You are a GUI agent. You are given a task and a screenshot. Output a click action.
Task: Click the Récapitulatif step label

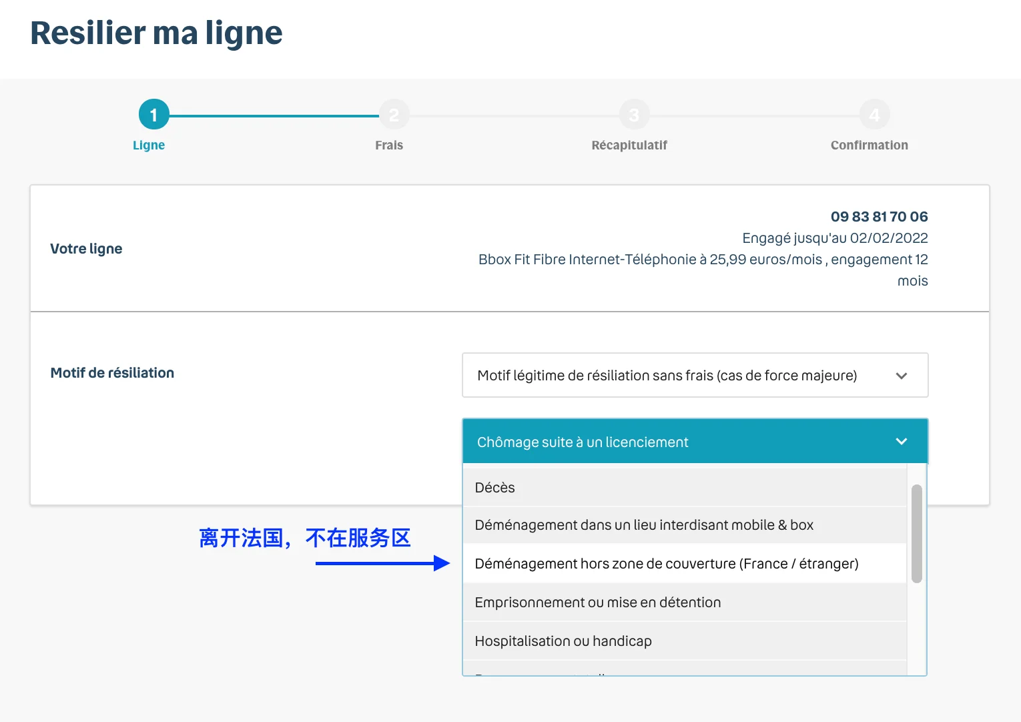pyautogui.click(x=629, y=145)
